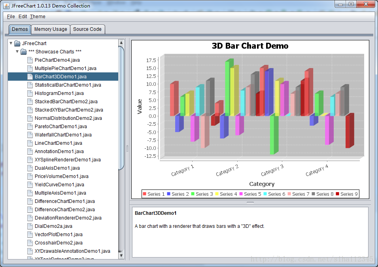Click the HistogramDemo1.java file icon

click(30, 93)
